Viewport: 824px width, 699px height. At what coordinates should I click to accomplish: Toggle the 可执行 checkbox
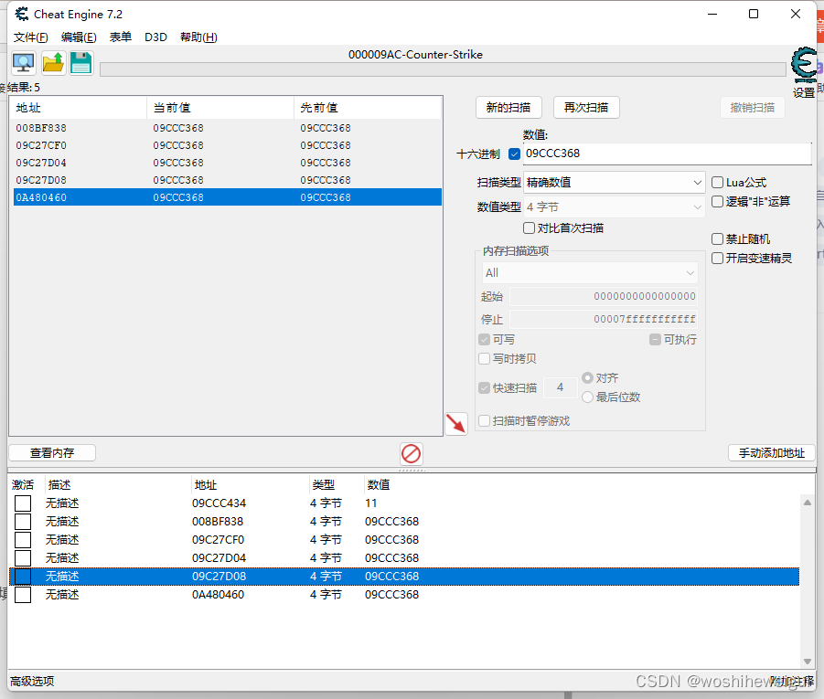click(x=656, y=340)
